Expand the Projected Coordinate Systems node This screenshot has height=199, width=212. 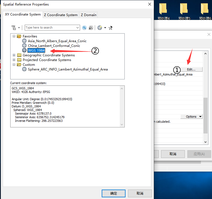(x=14, y=60)
